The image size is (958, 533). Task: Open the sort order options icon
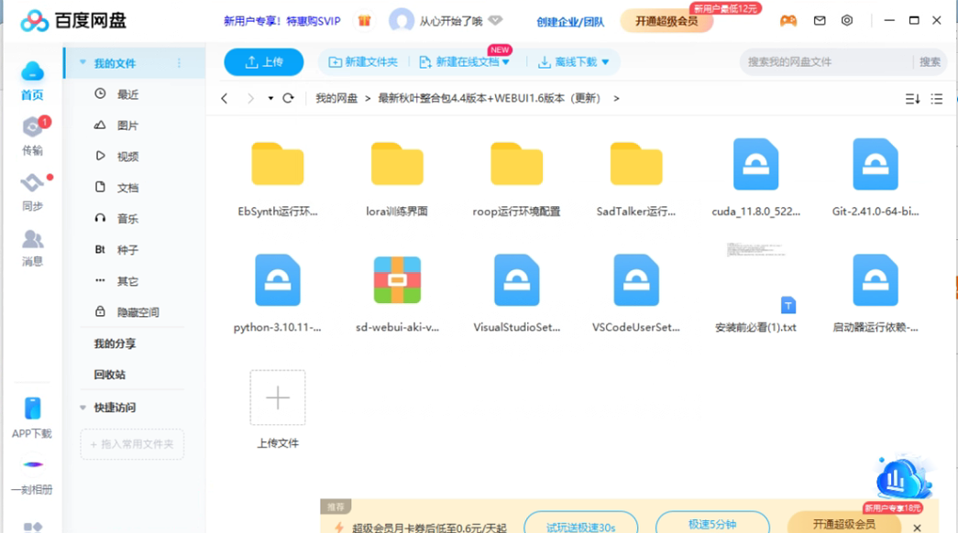(x=912, y=99)
